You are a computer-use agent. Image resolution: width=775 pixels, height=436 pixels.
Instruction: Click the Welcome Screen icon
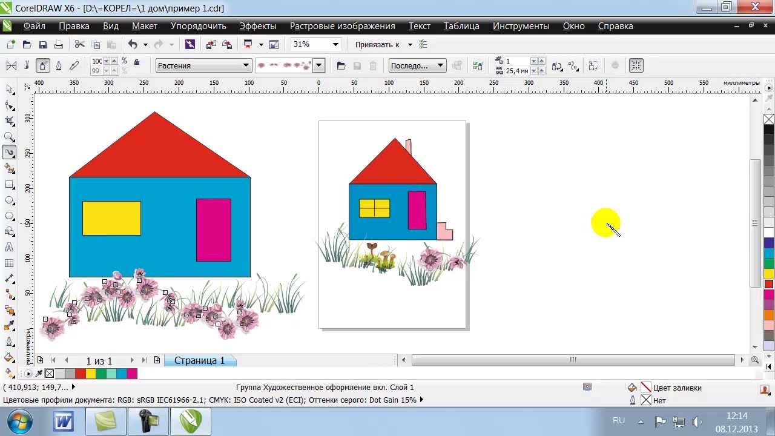click(x=274, y=44)
